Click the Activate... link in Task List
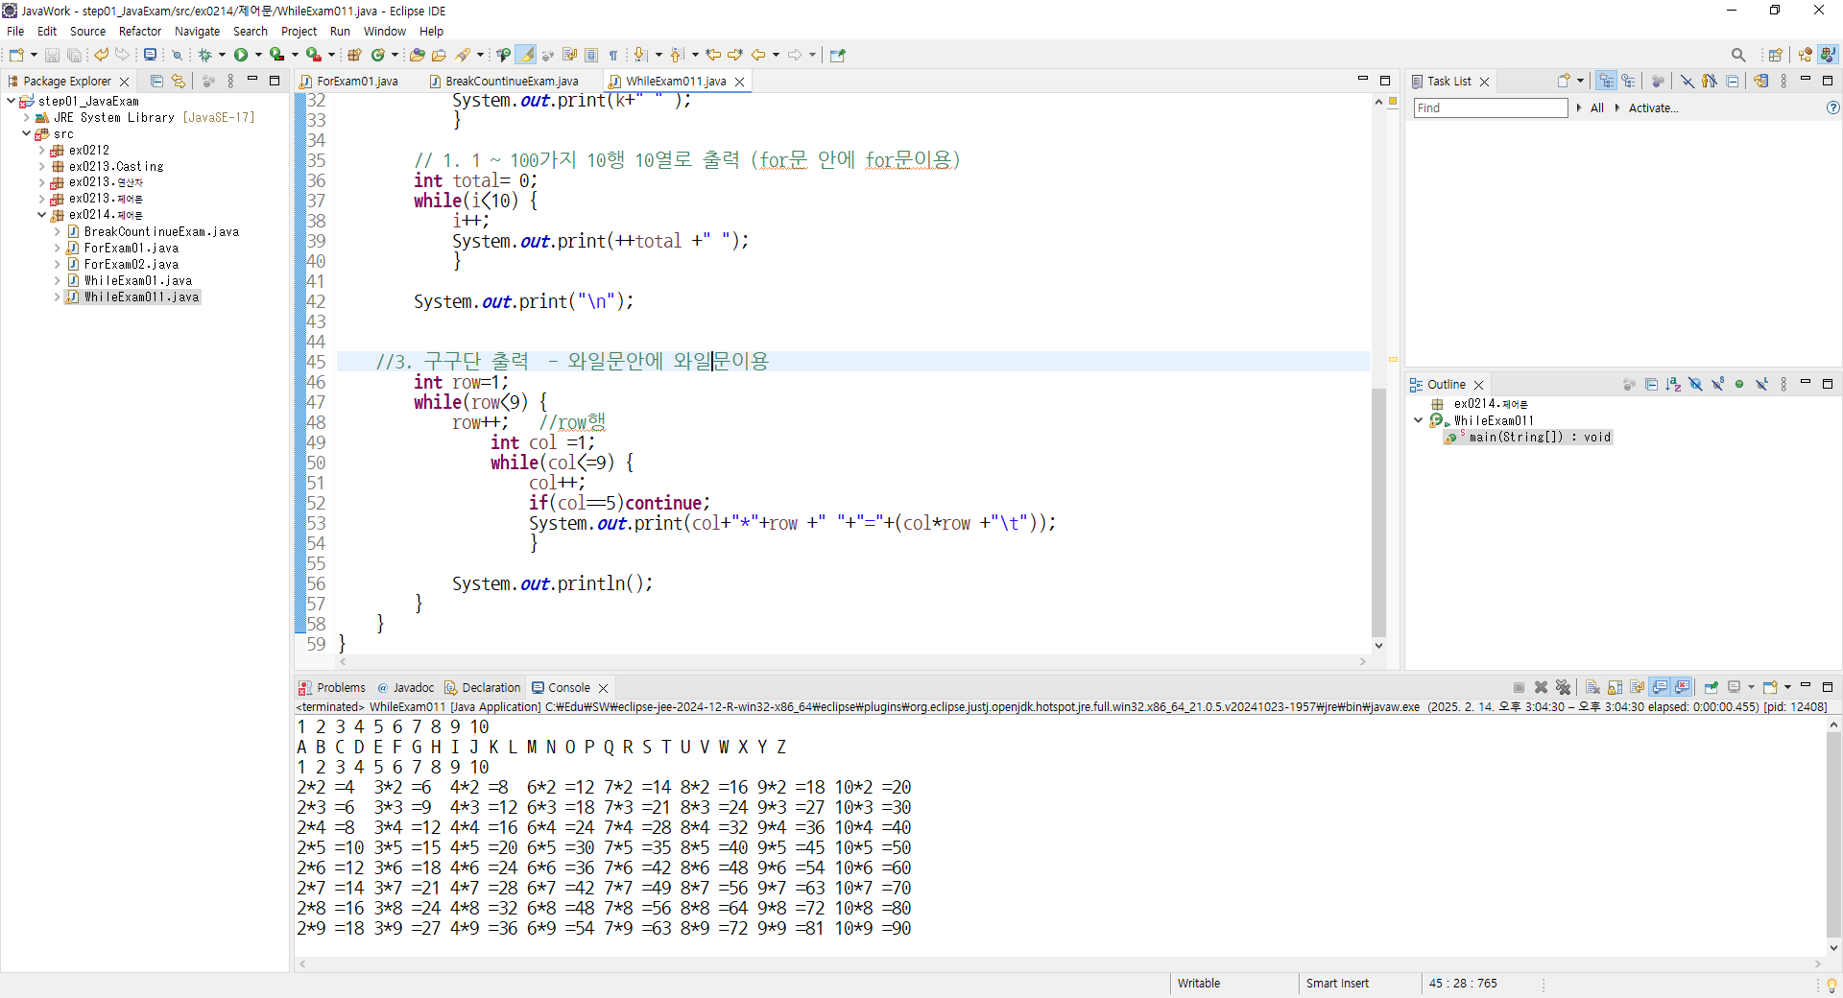This screenshot has height=998, width=1843. tap(1653, 107)
